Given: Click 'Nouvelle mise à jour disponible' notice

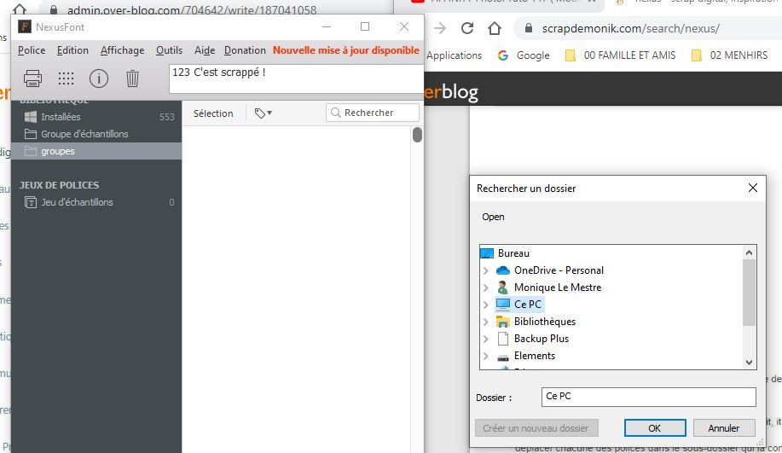Looking at the screenshot, I should [346, 50].
